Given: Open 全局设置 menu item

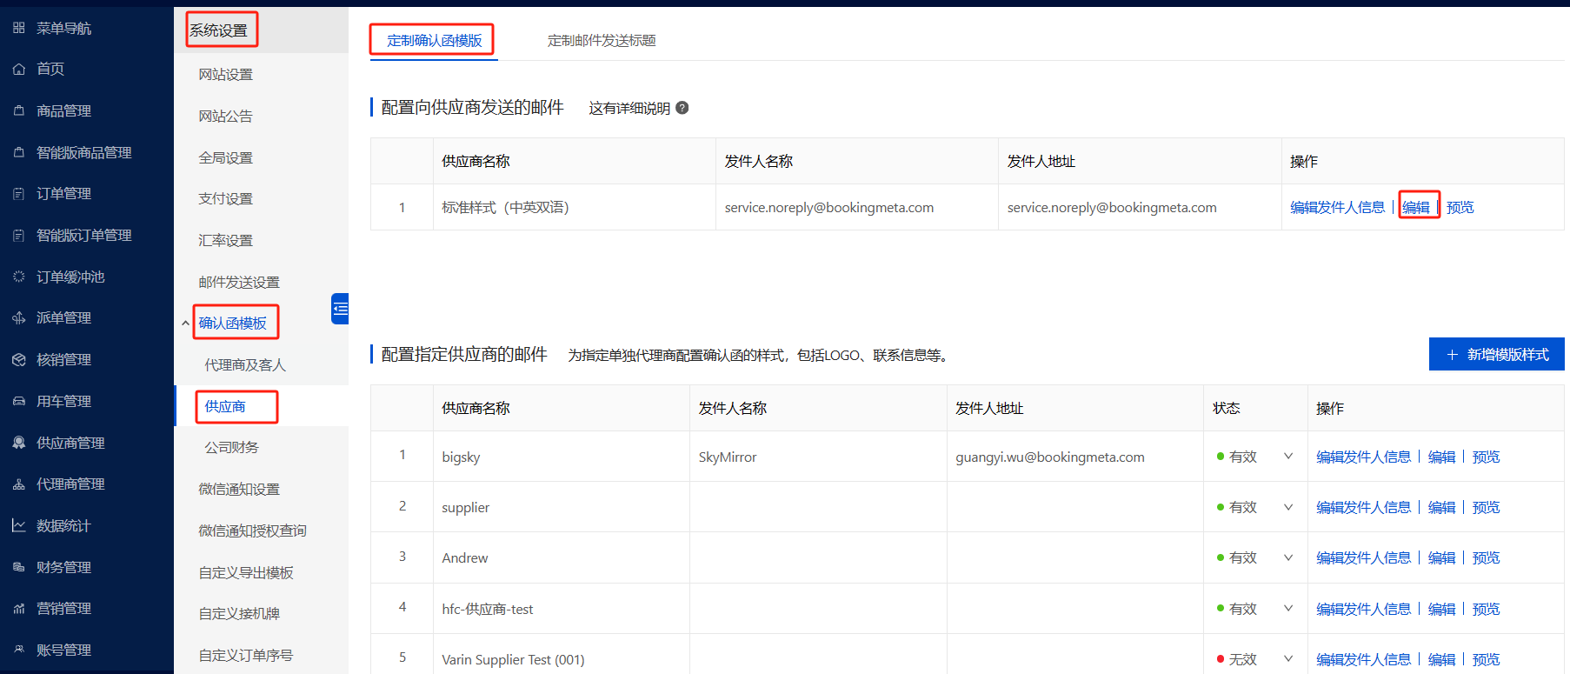Looking at the screenshot, I should (226, 157).
